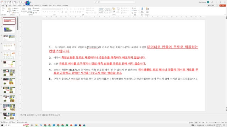Select slide 6 thumbnail
This screenshot has height=127, width=227.
point(9,64)
